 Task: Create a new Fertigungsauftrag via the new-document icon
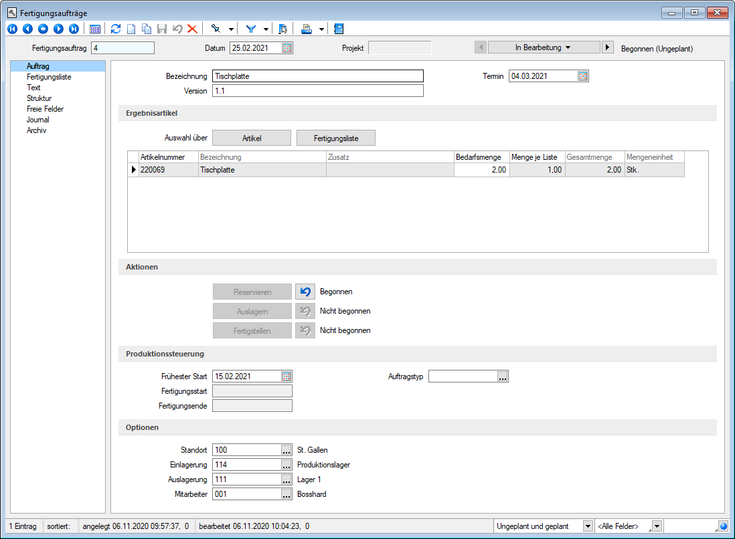(x=132, y=28)
